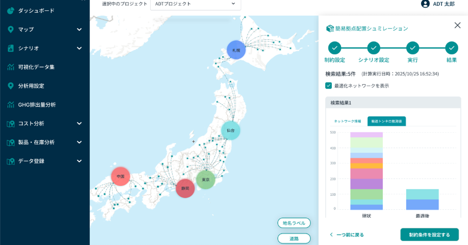Select the 東京 hub circle on map
The image size is (468, 245).
click(206, 180)
